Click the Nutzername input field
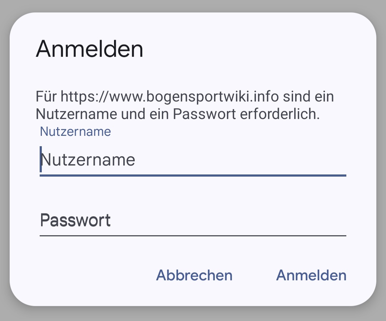Viewport: 386px width, 321px height. [x=193, y=160]
